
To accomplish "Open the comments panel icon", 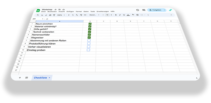I will click(144, 10).
